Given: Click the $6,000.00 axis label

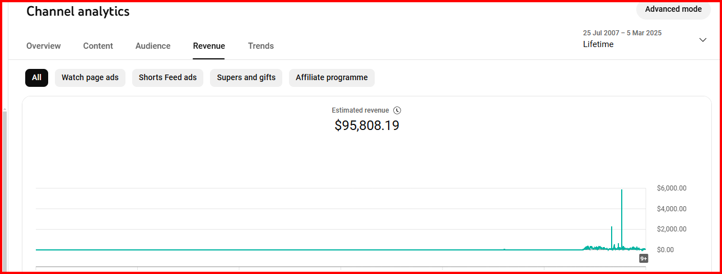Looking at the screenshot, I should (672, 188).
